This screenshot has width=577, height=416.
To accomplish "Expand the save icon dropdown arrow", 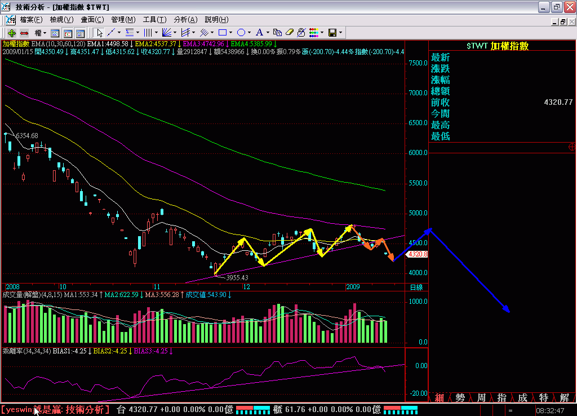I will click(x=341, y=33).
